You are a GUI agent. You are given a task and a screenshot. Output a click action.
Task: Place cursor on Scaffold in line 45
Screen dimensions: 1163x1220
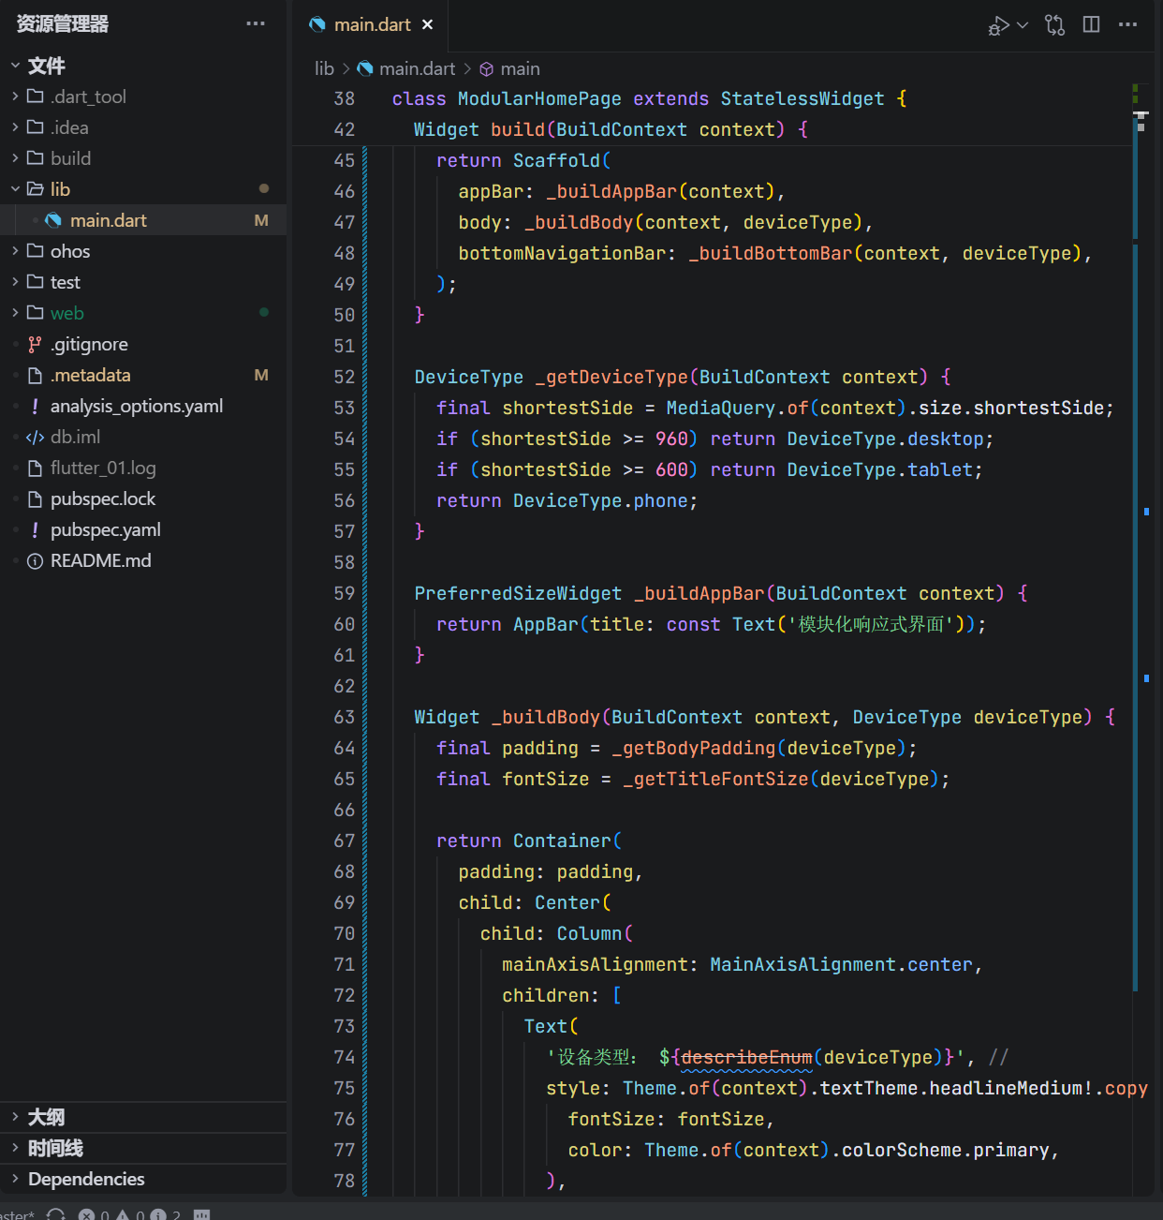click(x=556, y=161)
